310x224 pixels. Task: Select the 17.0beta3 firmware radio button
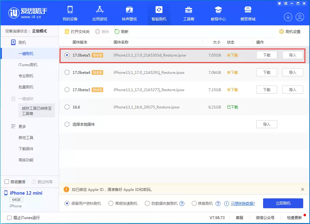point(67,90)
